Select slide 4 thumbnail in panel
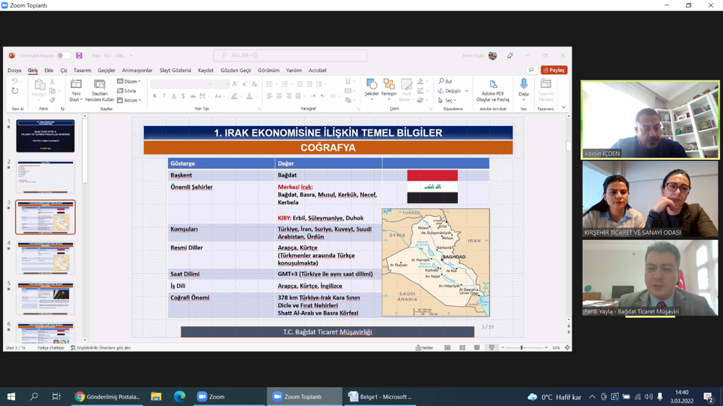The width and height of the screenshot is (723, 406). coord(45,258)
